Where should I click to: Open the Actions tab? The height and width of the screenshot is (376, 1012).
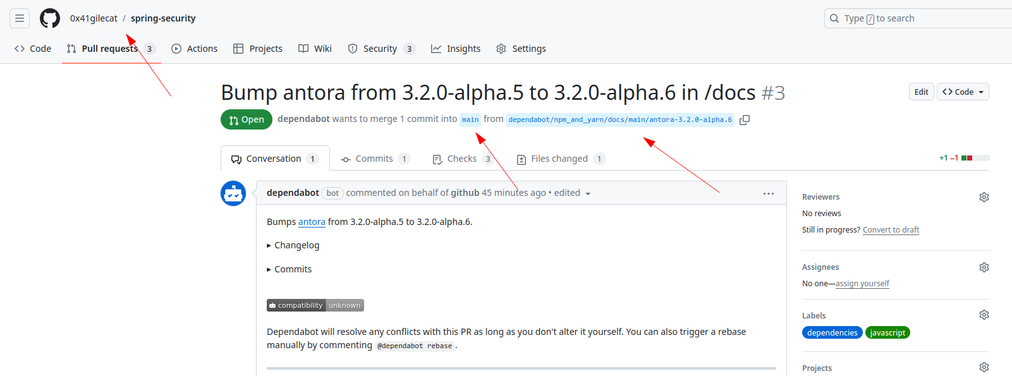(195, 49)
